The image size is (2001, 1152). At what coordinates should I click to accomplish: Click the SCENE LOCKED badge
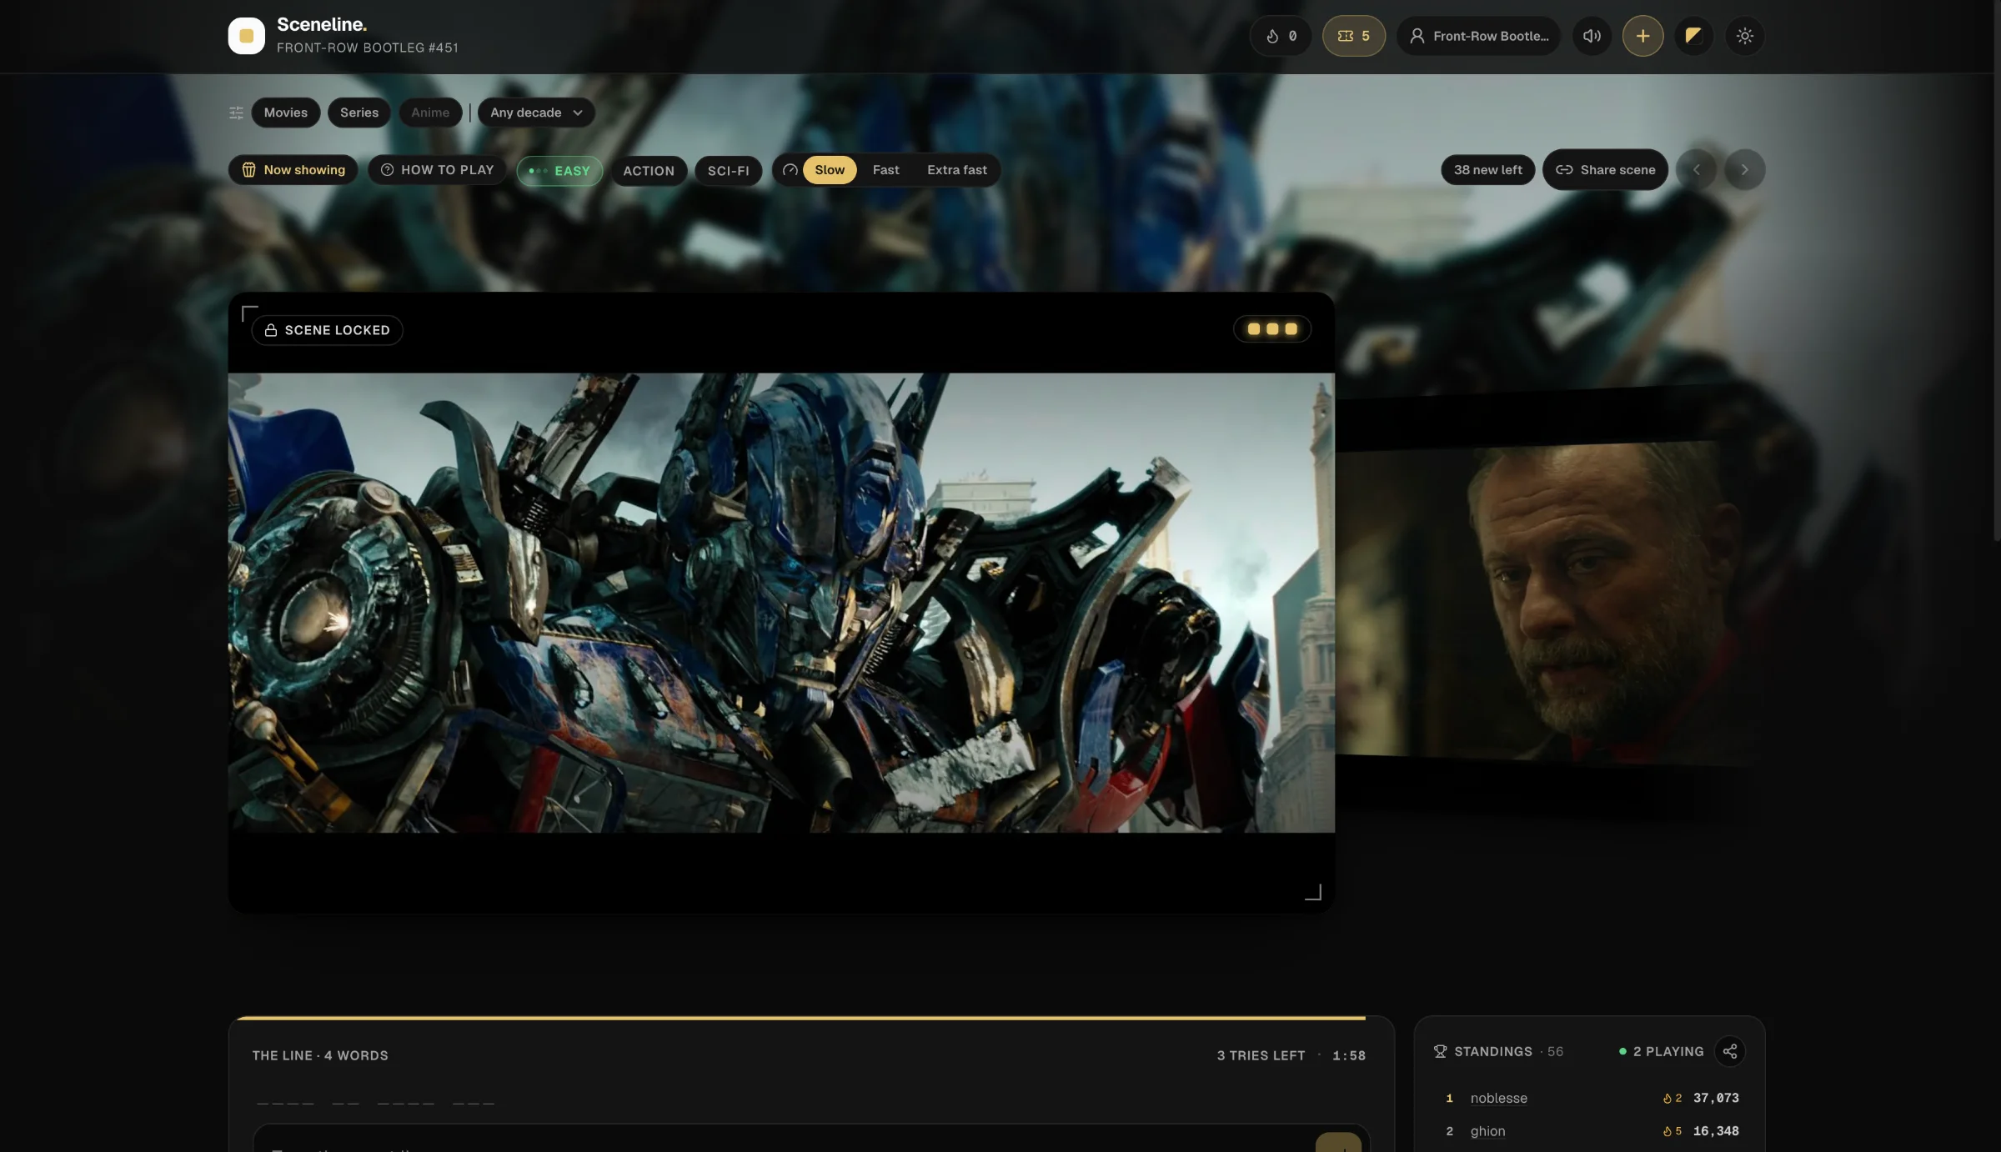[x=328, y=330]
